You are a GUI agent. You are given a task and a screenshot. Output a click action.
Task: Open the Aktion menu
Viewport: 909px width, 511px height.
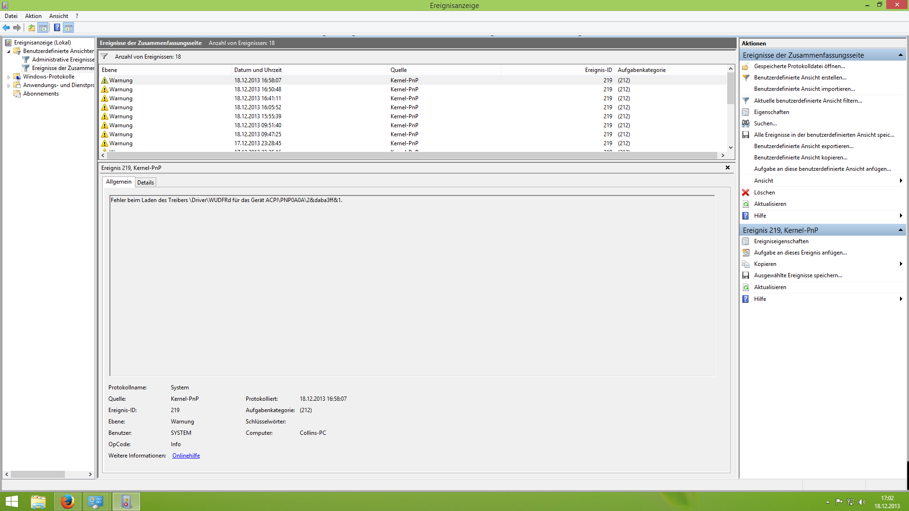point(33,16)
